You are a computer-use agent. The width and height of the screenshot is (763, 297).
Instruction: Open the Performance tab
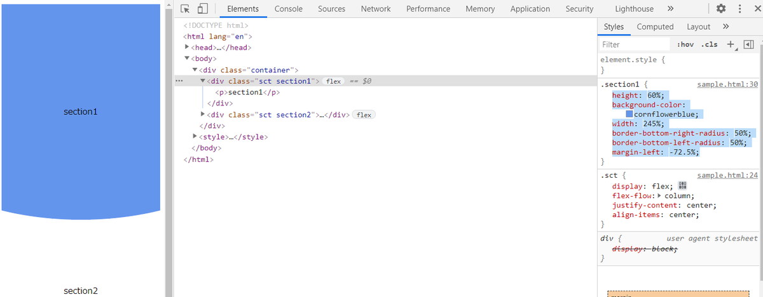[x=429, y=9]
